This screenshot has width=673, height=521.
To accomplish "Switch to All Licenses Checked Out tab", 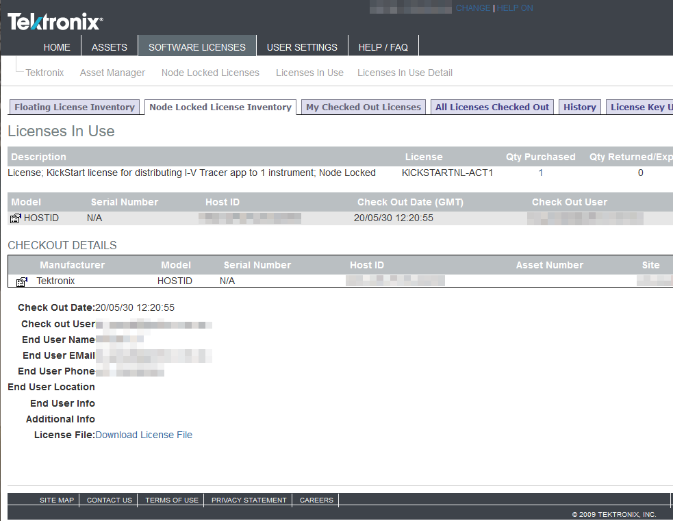I will click(492, 107).
